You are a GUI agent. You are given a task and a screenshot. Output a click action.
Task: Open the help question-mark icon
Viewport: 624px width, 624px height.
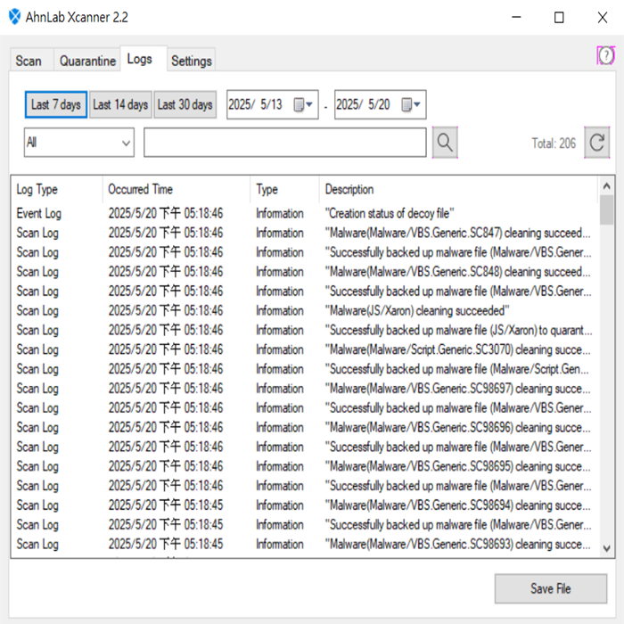pyautogui.click(x=605, y=55)
